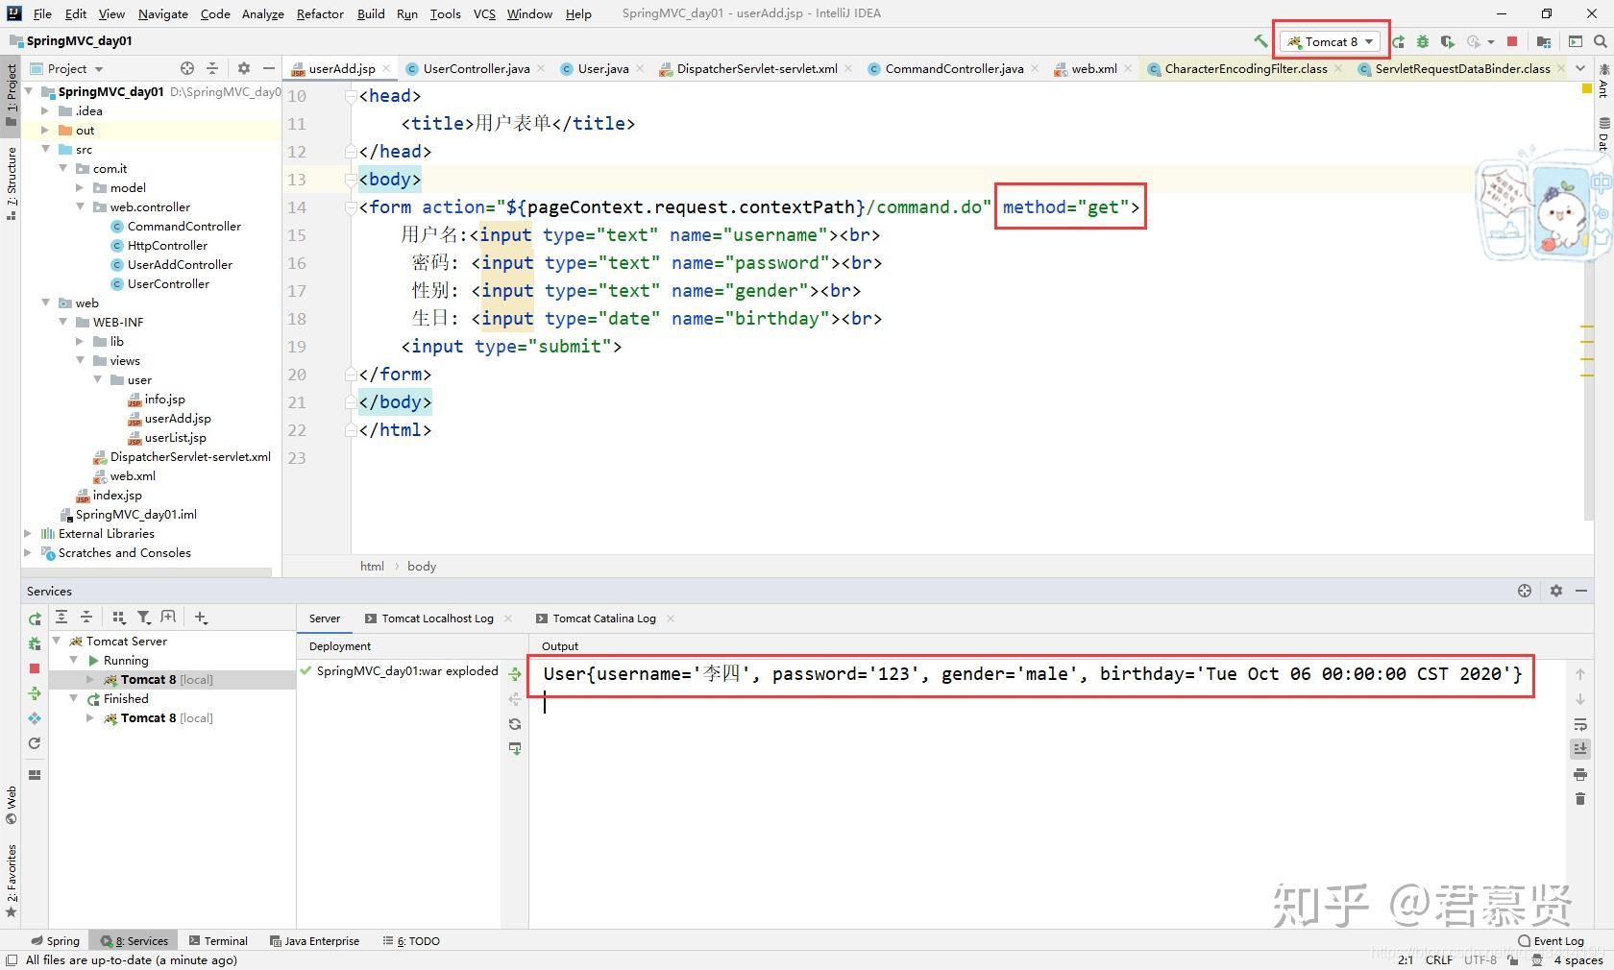Rerun Tomcat 8 from the main toolbar
1614x970 pixels.
(x=1399, y=41)
